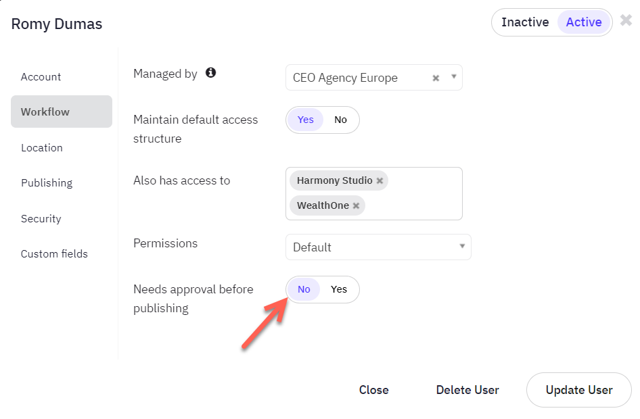Screen dimensions: 640x419
Task: Open the Account tab
Action: [x=41, y=76]
